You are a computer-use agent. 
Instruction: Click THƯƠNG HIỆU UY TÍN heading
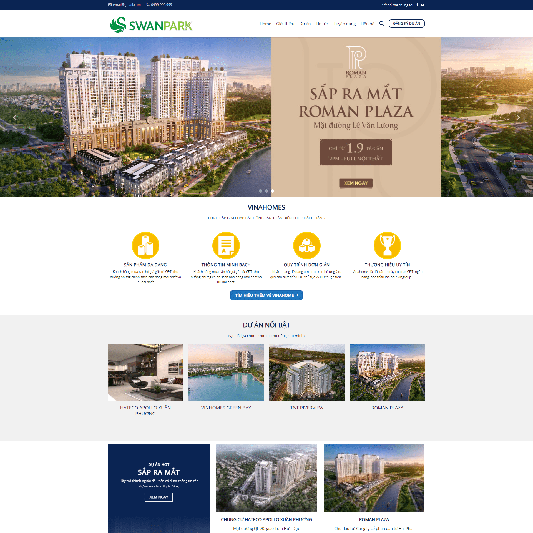click(x=387, y=265)
